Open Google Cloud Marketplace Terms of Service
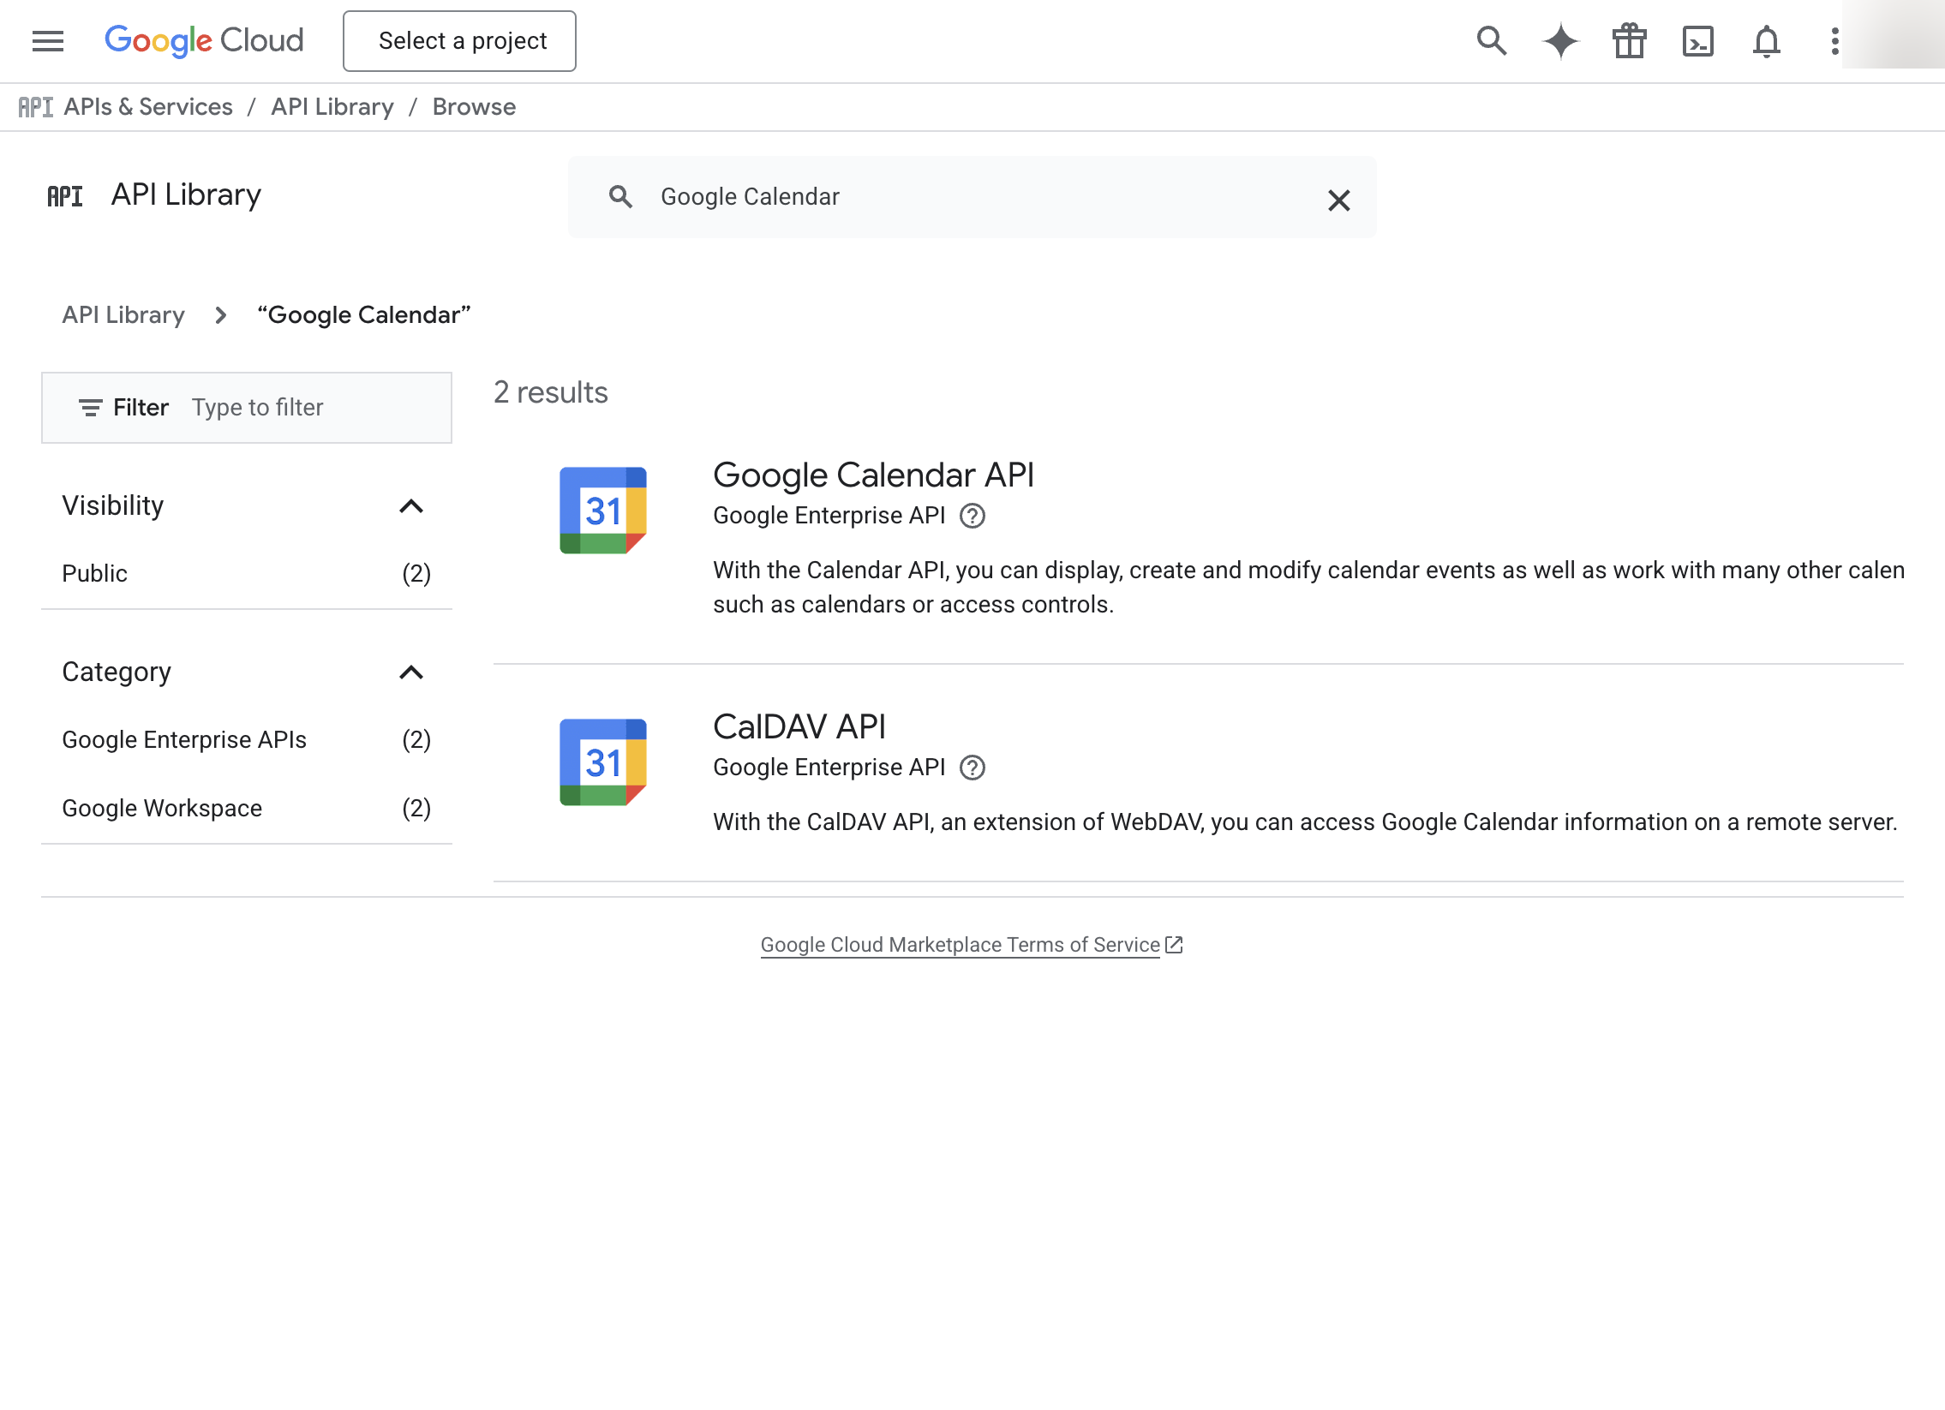Viewport: 1945px width, 1410px height. tap(960, 945)
